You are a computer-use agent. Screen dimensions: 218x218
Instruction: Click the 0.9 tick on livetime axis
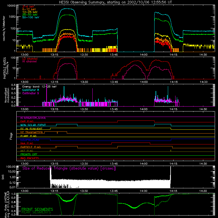[x=13, y=198]
